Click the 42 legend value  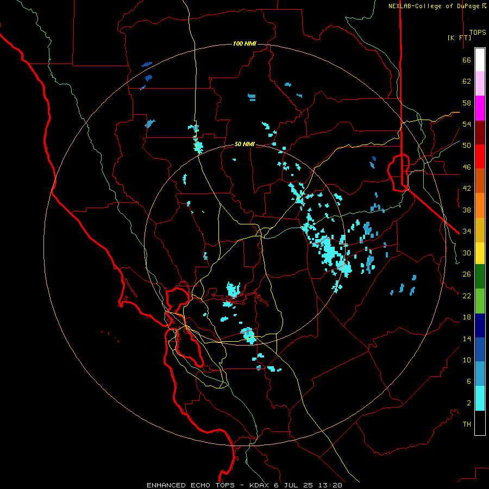(x=467, y=189)
